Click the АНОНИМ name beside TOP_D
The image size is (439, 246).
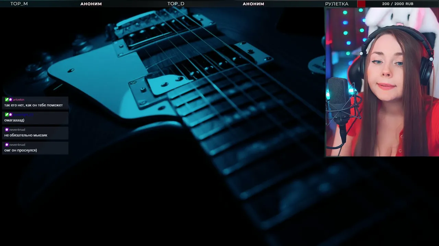point(253,4)
